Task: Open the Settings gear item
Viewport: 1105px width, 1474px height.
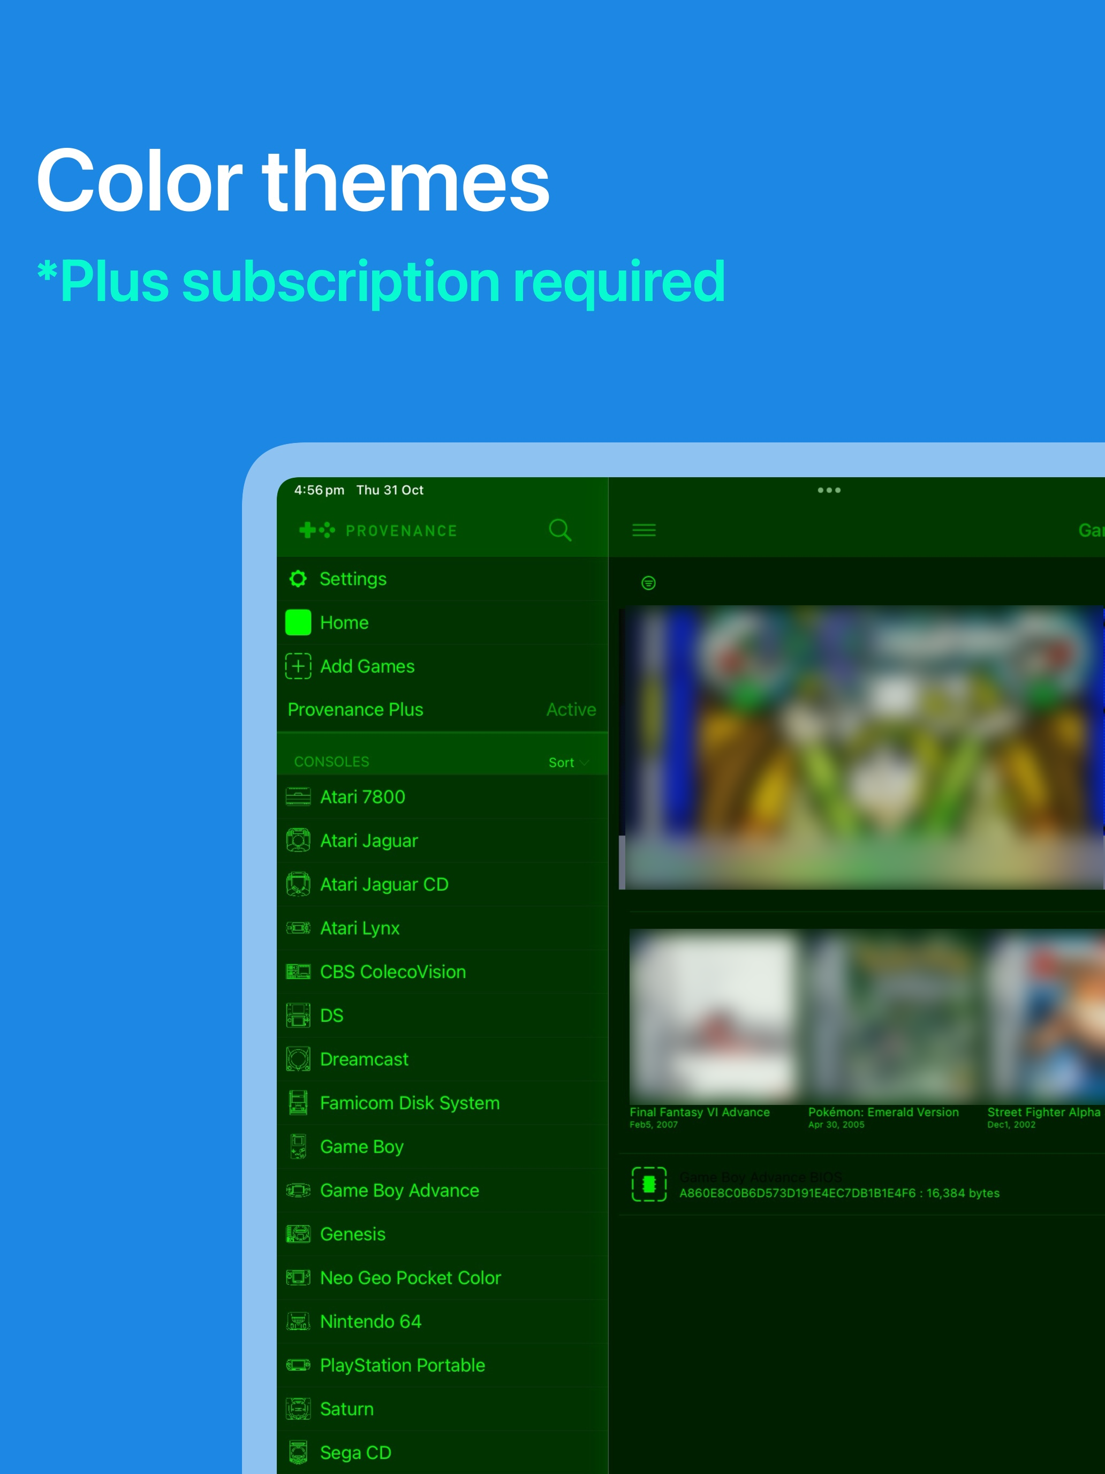Action: pyautogui.click(x=298, y=578)
